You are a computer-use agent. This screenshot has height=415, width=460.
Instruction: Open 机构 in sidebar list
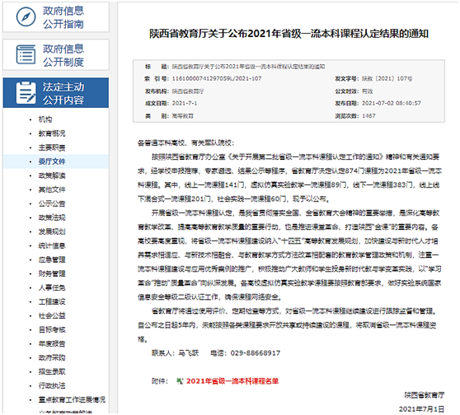45,119
